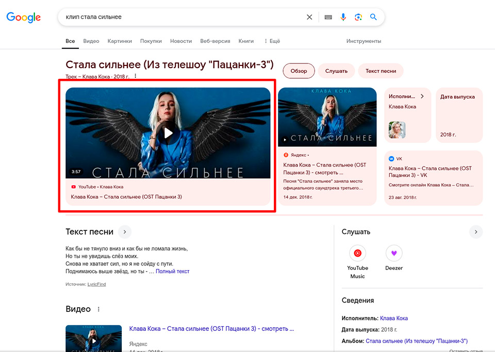Expand the 'Исполни...' card chevron

click(422, 96)
